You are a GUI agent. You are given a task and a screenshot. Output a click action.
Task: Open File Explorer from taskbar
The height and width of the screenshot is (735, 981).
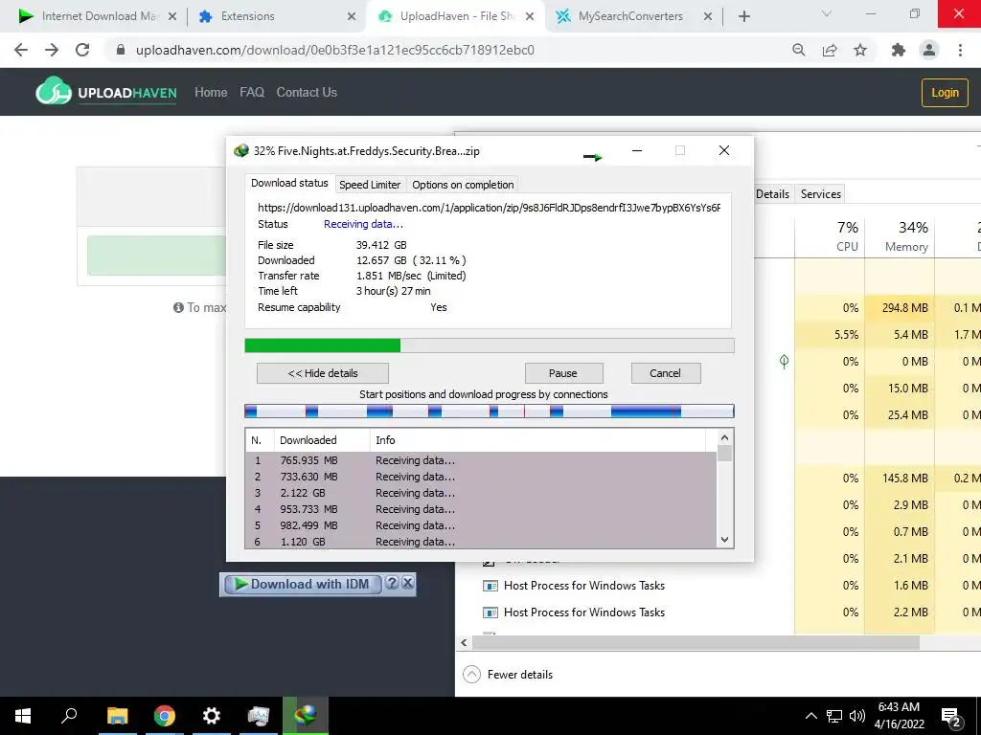click(117, 716)
